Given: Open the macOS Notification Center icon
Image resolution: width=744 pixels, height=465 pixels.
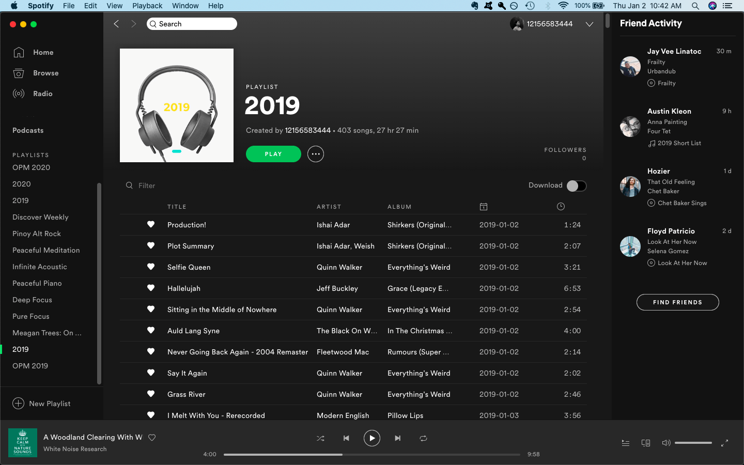Looking at the screenshot, I should pos(727,6).
